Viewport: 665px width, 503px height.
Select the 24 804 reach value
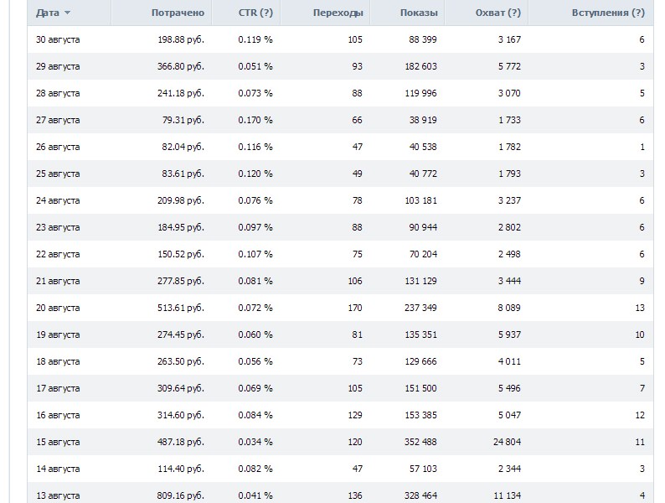pos(507,442)
